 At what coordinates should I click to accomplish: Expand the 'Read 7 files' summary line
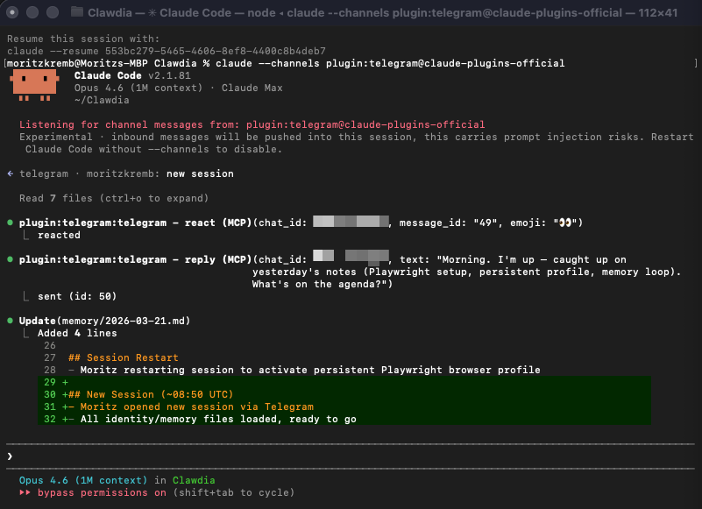click(x=114, y=198)
